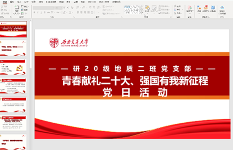The image size is (233, 150).
Task: Toggle bold formatting
Action: coord(33,12)
